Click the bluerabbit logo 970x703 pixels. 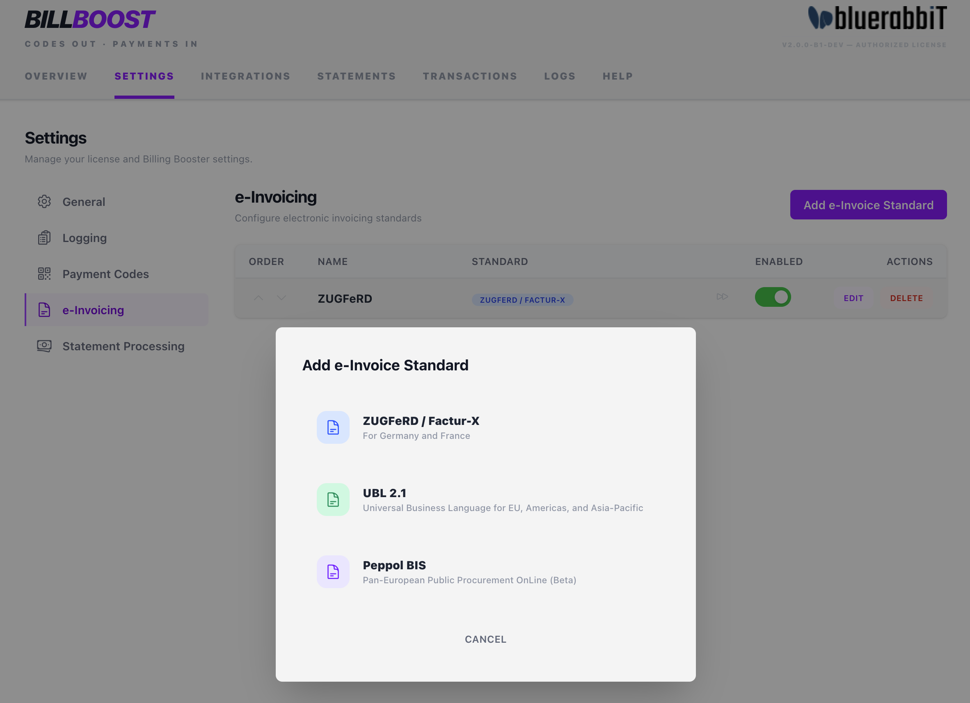pyautogui.click(x=877, y=18)
